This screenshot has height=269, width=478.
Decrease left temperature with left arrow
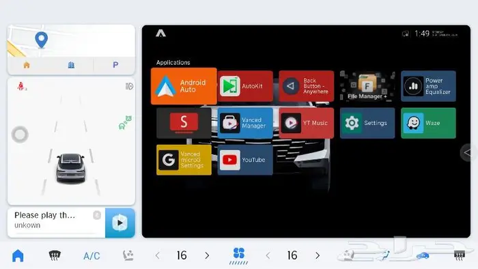(x=158, y=255)
